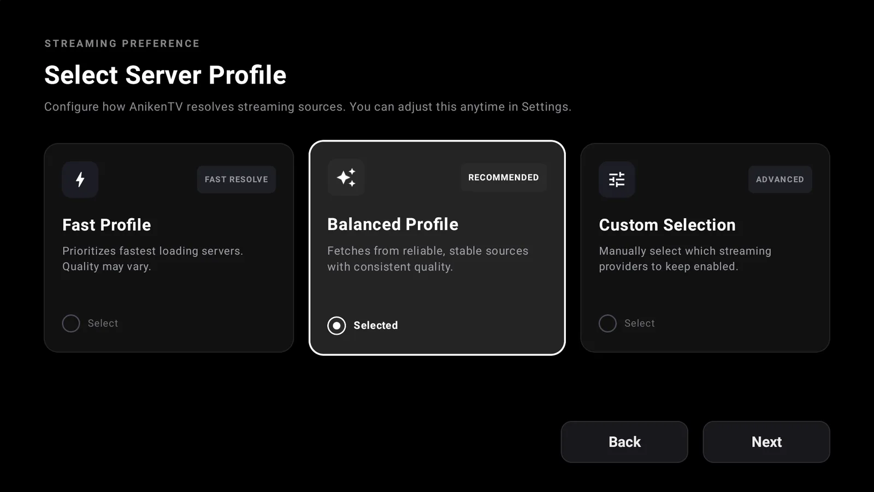Go back to the previous step

point(624,442)
